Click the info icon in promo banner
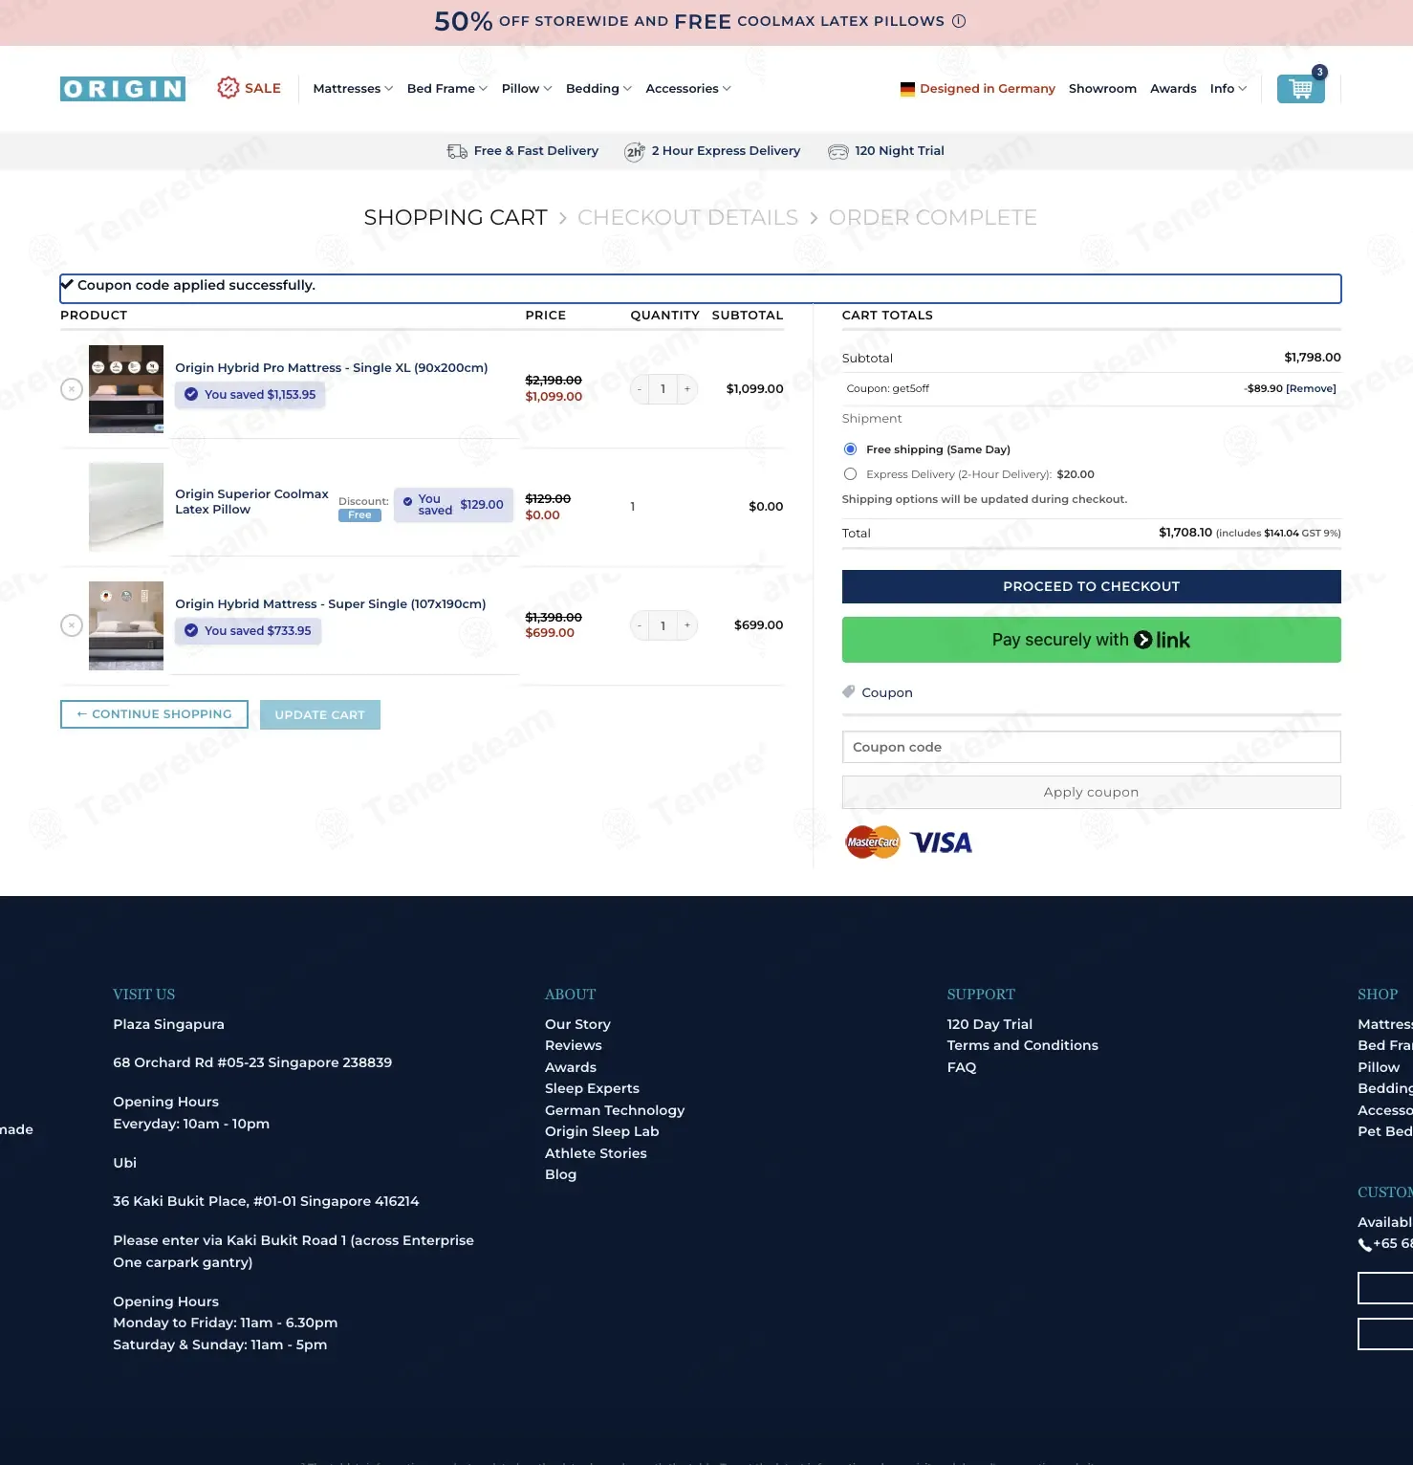1413x1465 pixels. 959,21
